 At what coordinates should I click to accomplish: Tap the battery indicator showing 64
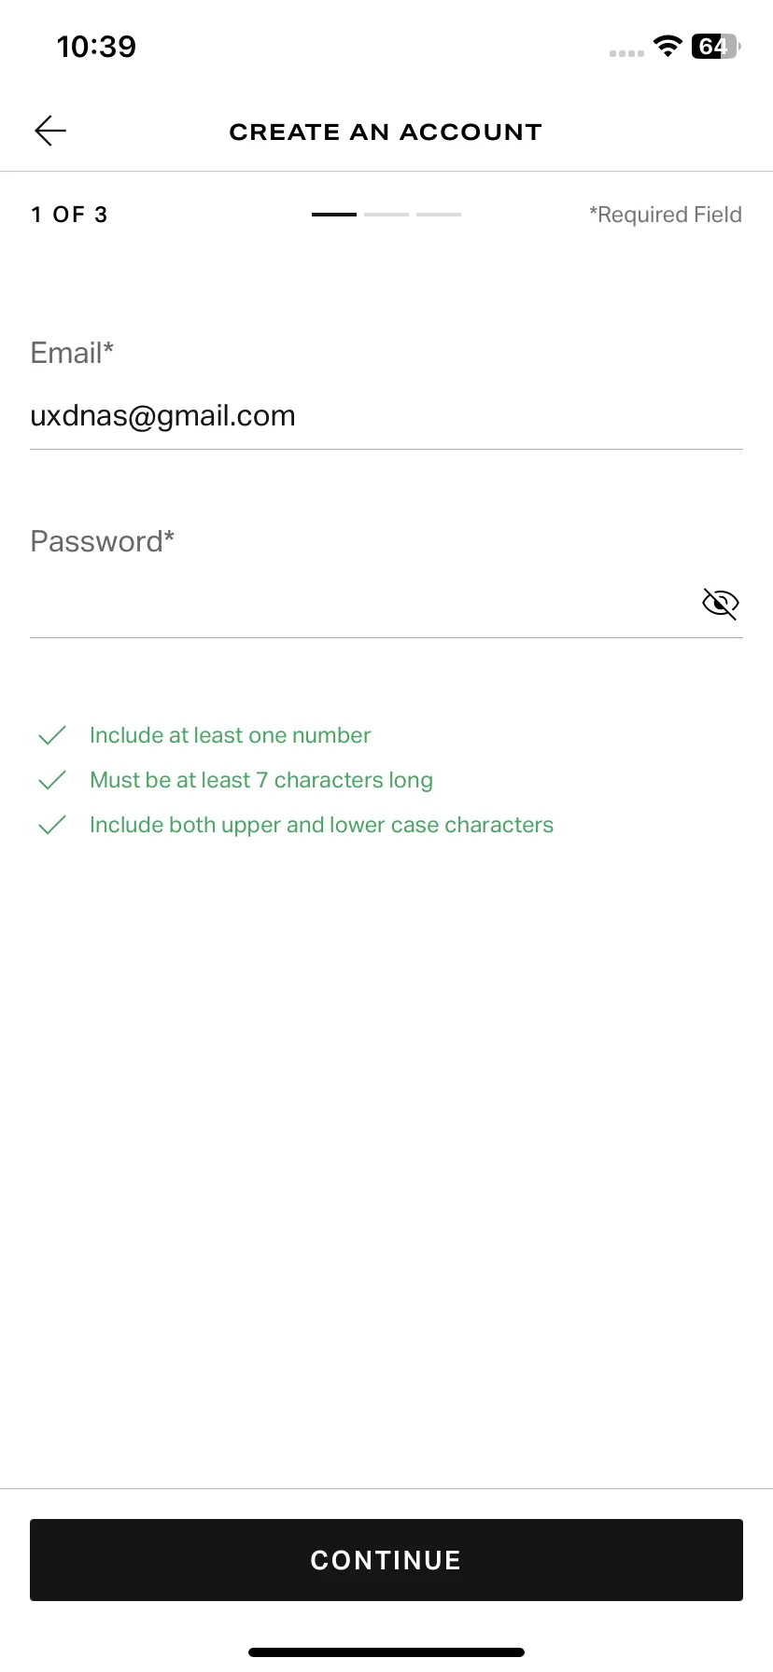715,46
